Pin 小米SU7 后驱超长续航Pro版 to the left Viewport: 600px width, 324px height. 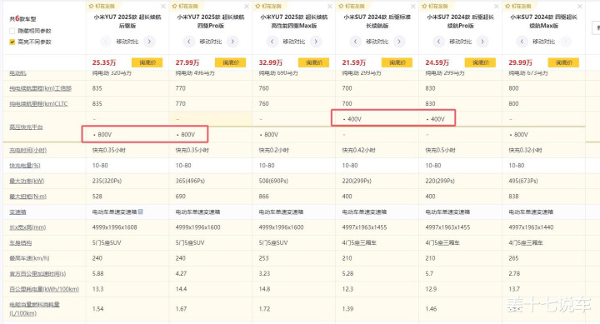(x=435, y=6)
